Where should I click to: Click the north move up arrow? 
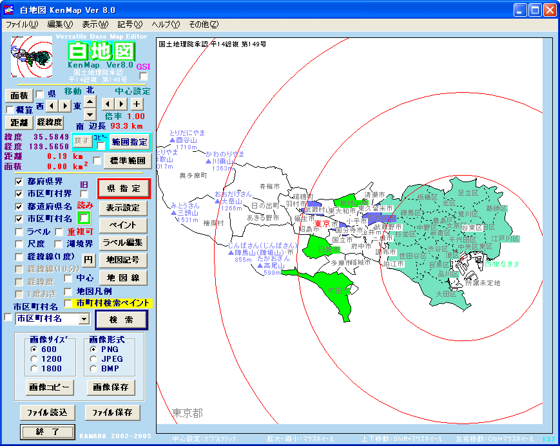pyautogui.click(x=90, y=102)
